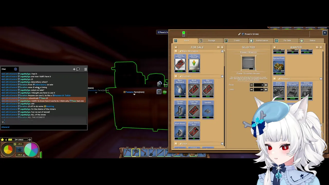329x185 pixels.
Task: Decrease the Price value with minus
Action: pyautogui.click(x=251, y=85)
